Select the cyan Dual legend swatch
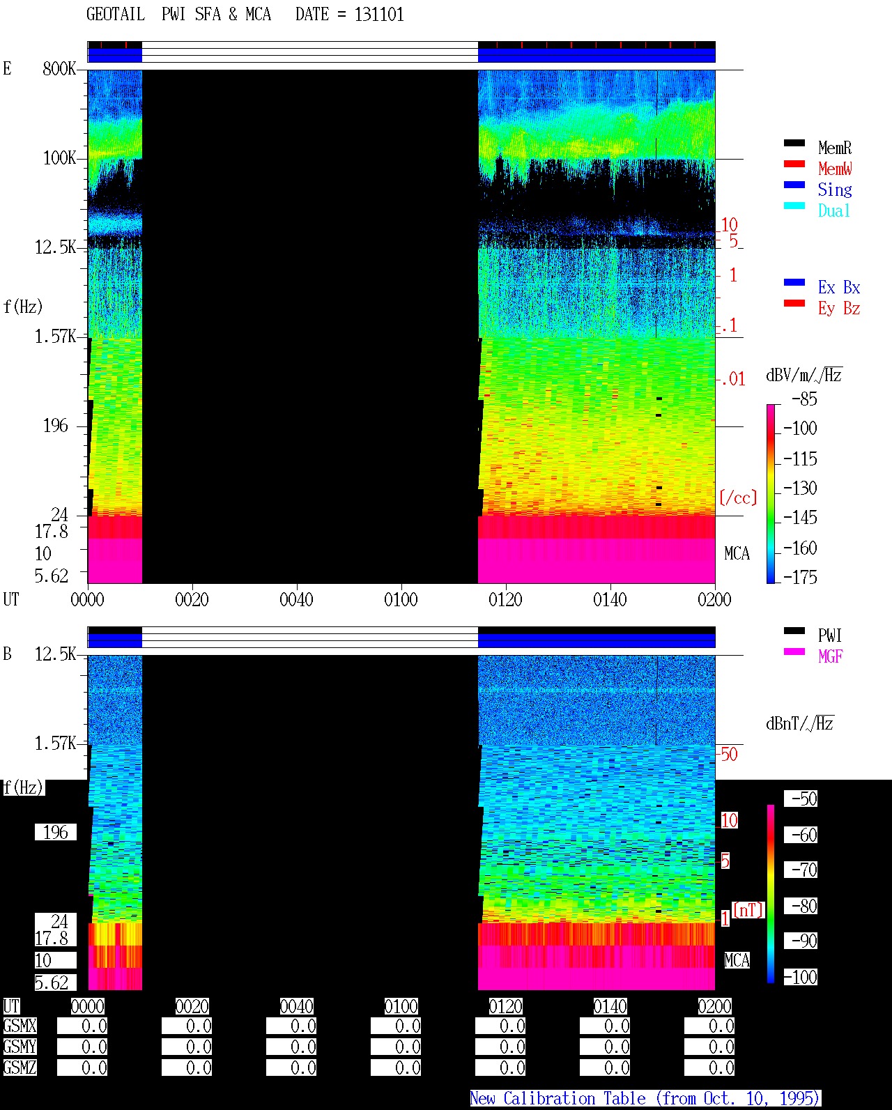The height and width of the screenshot is (1110, 892). [x=794, y=206]
